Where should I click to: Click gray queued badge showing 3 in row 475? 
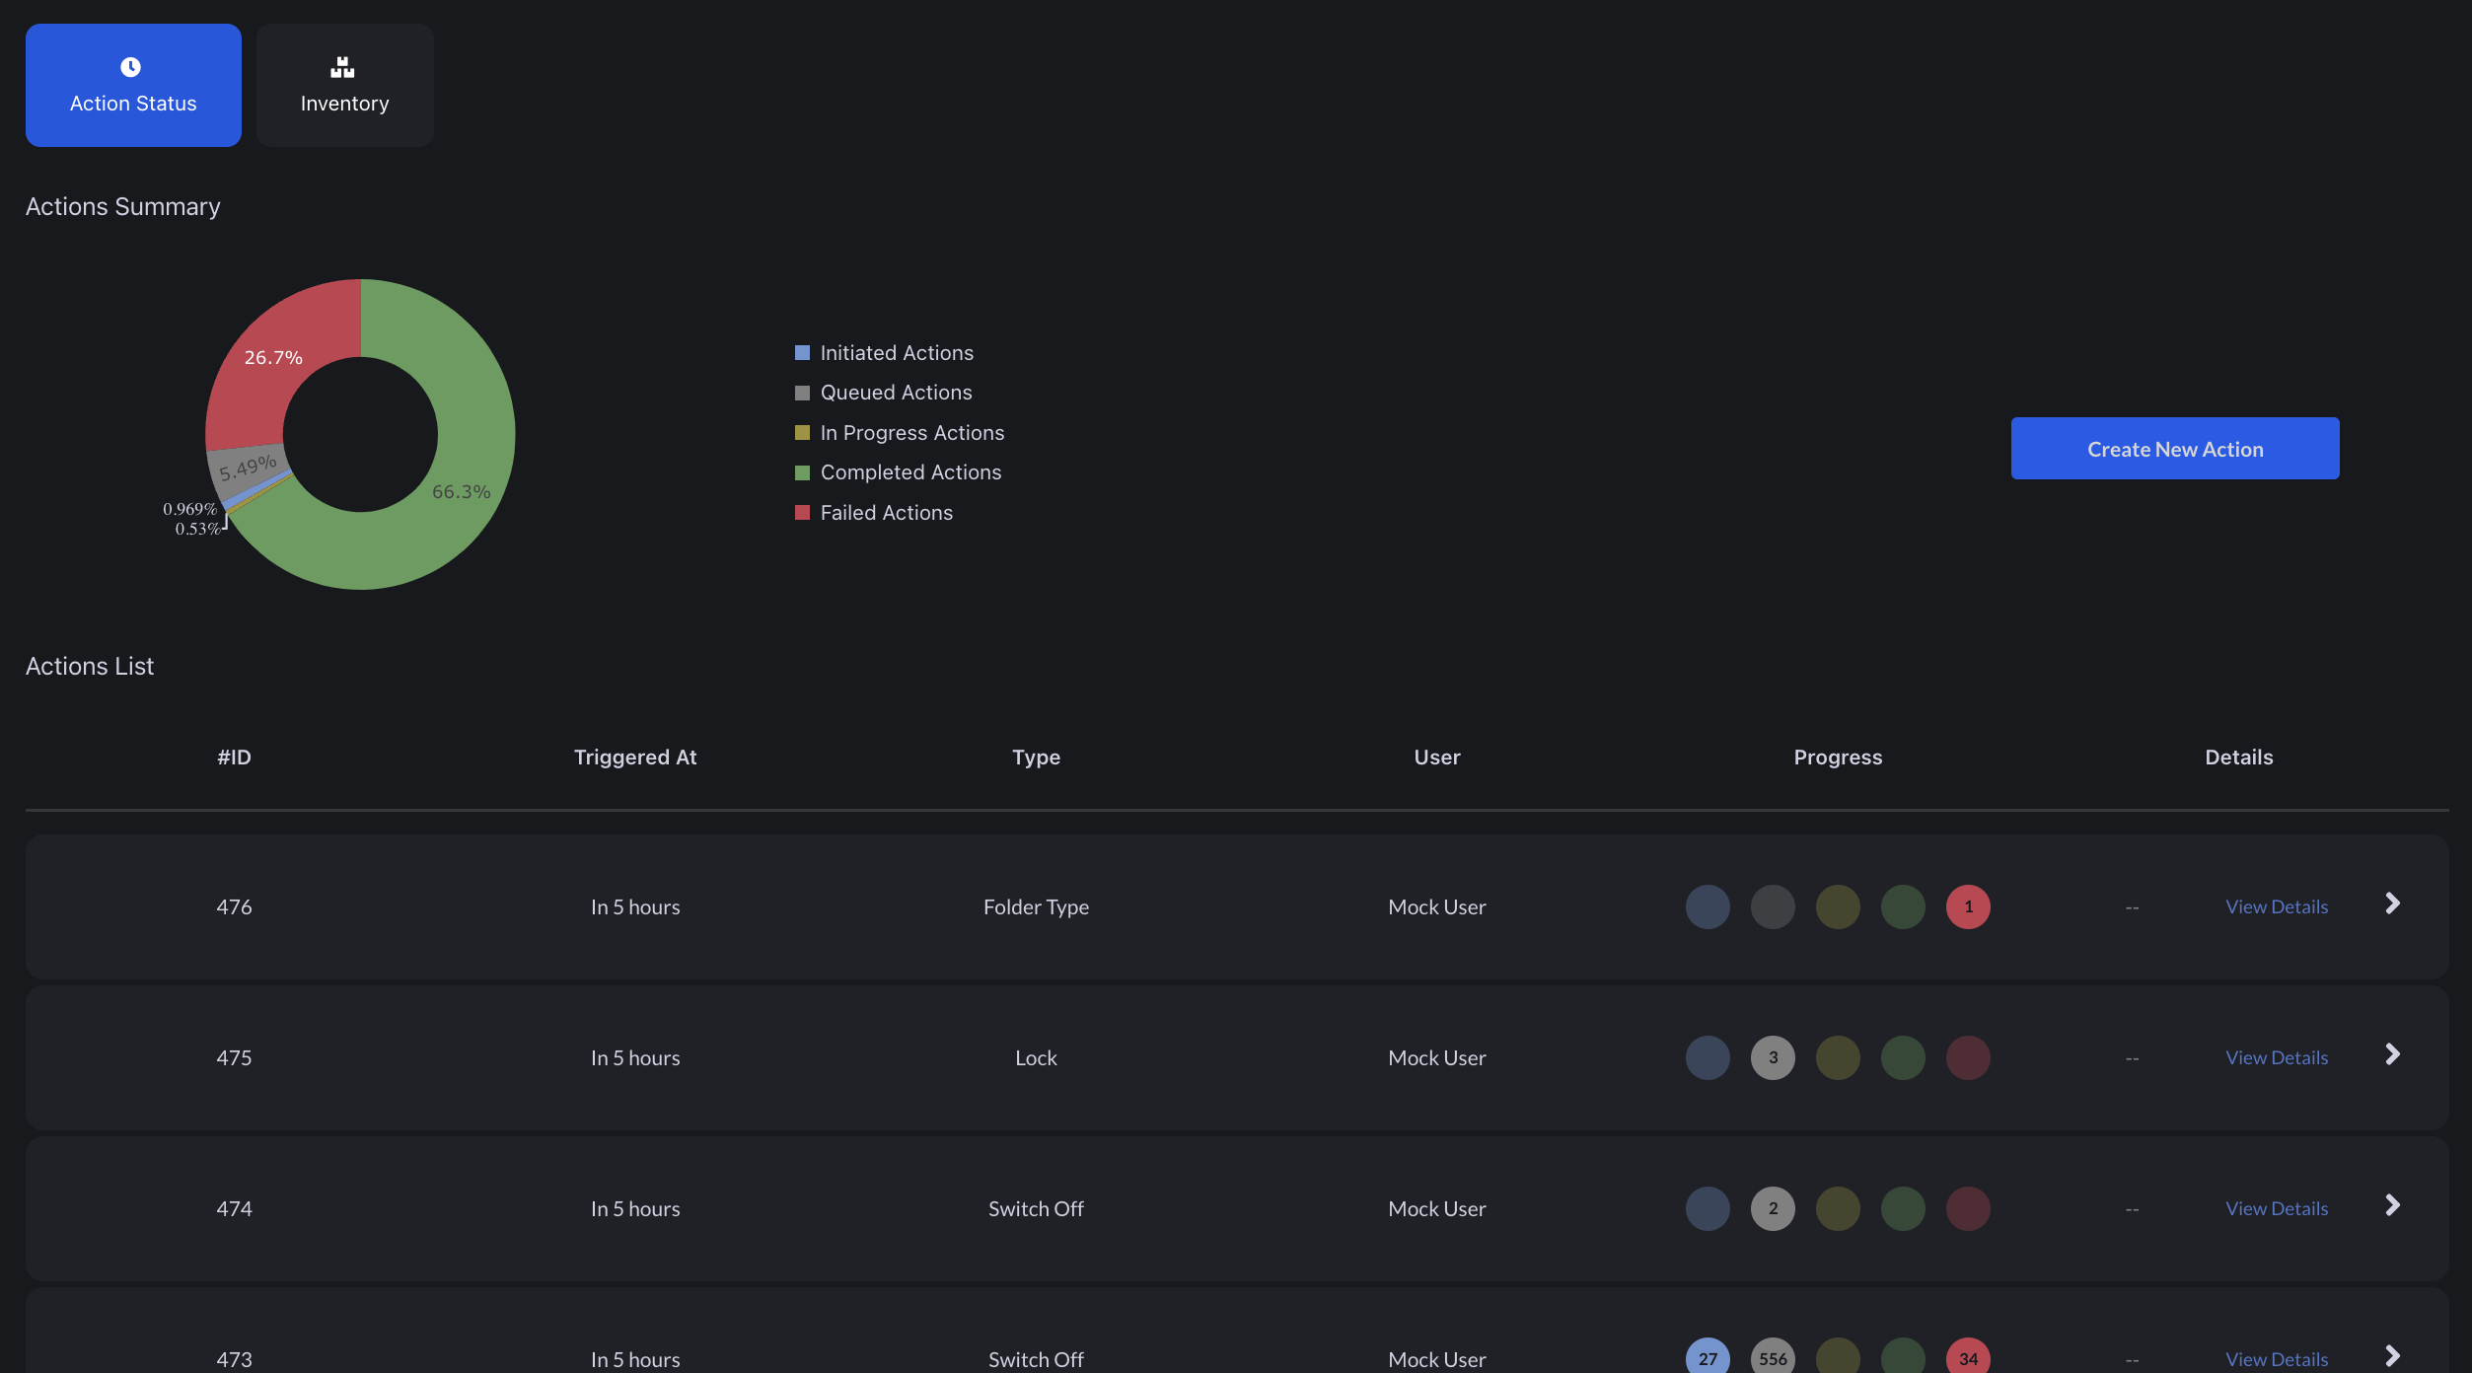(1772, 1057)
